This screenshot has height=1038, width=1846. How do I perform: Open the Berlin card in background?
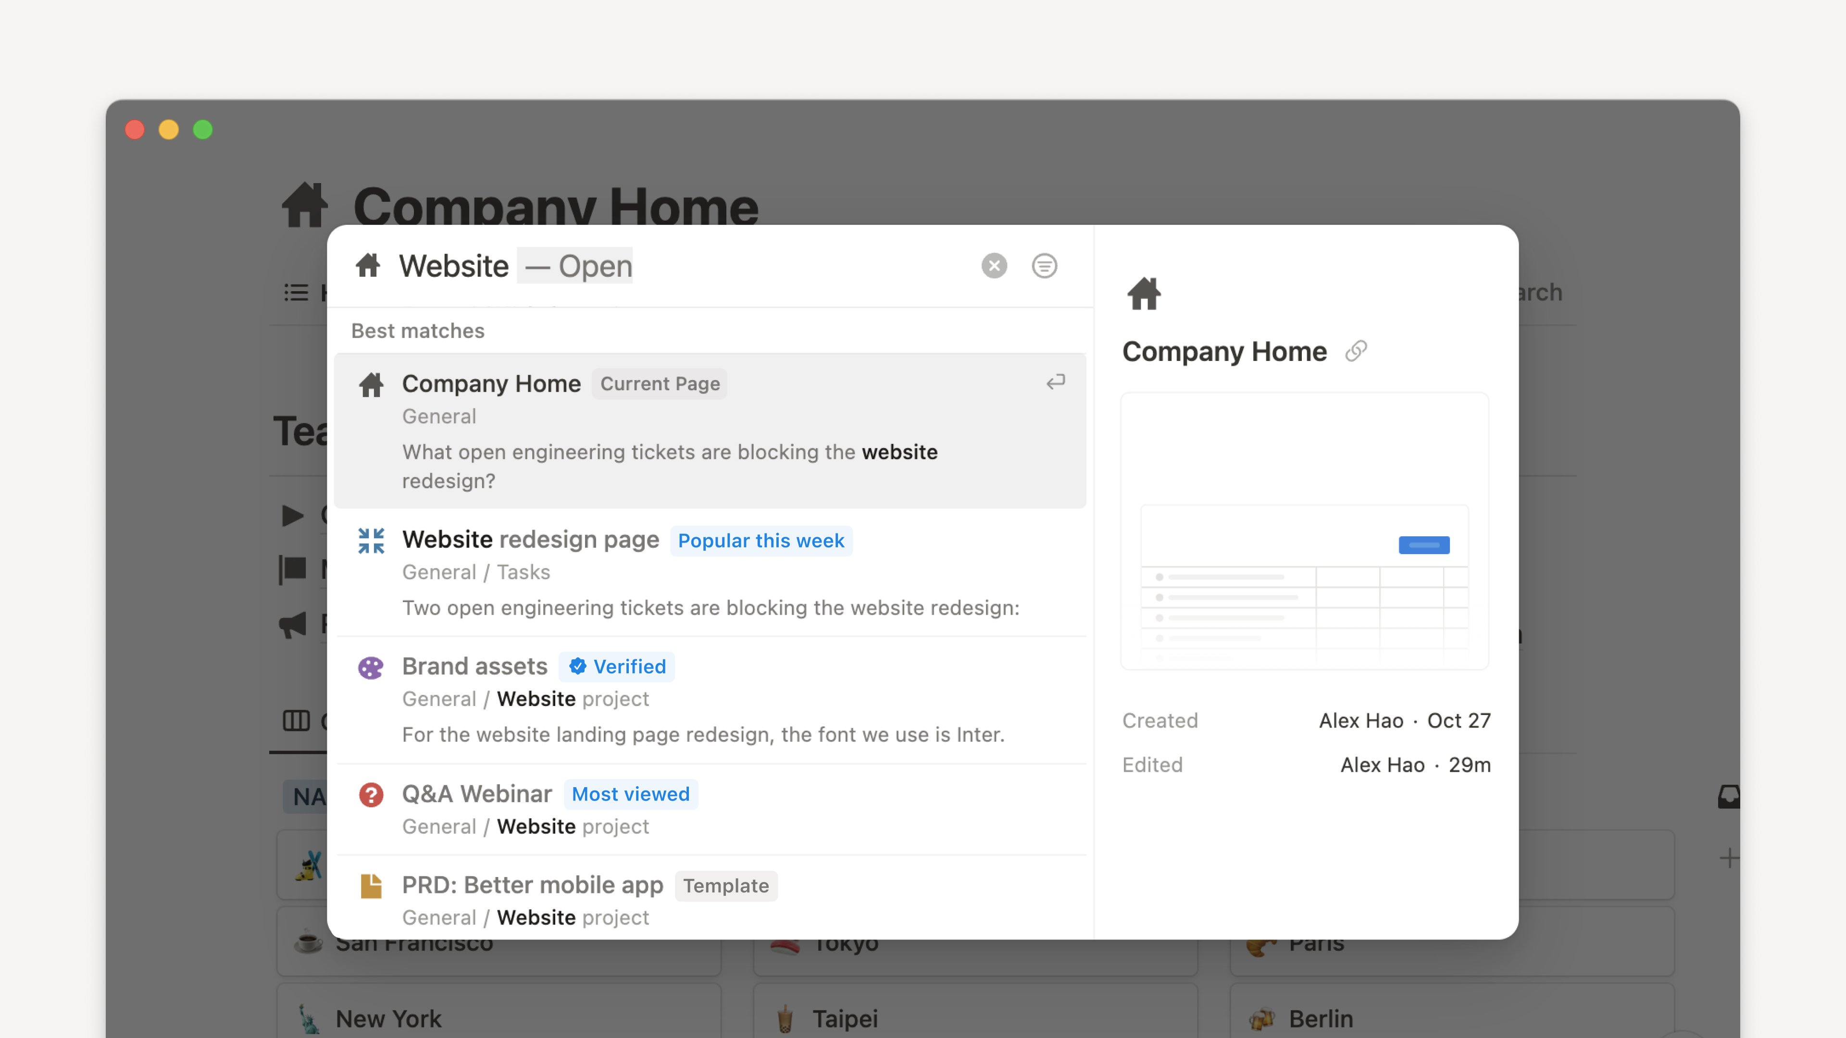tap(1452, 1011)
